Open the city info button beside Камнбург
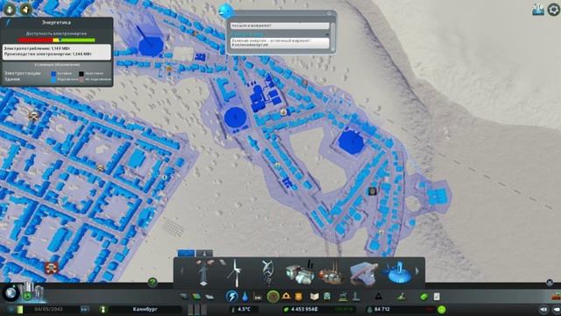561x316 pixels. 103,309
